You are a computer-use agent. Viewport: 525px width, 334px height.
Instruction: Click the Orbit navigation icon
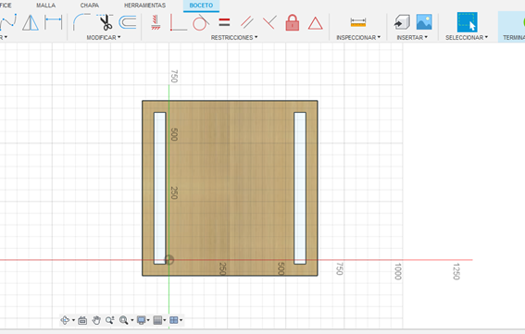65,320
